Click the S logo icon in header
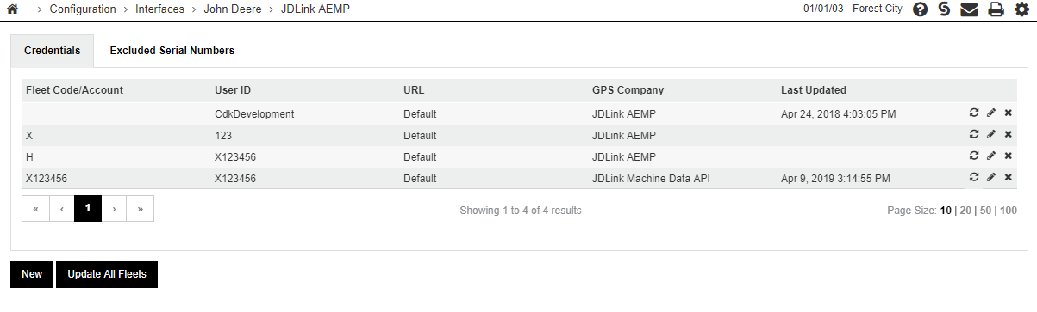Screen dimensions: 1037x312 (945, 10)
